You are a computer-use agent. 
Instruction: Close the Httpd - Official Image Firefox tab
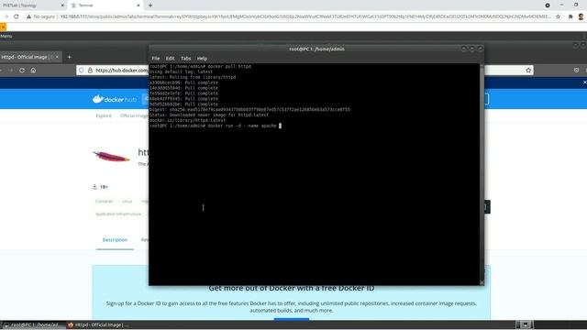tap(57, 57)
